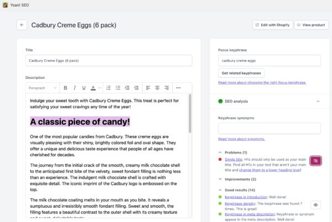Click into the Keyphrase synonyms field
The height and width of the screenshot is (222, 332).
click(269, 128)
